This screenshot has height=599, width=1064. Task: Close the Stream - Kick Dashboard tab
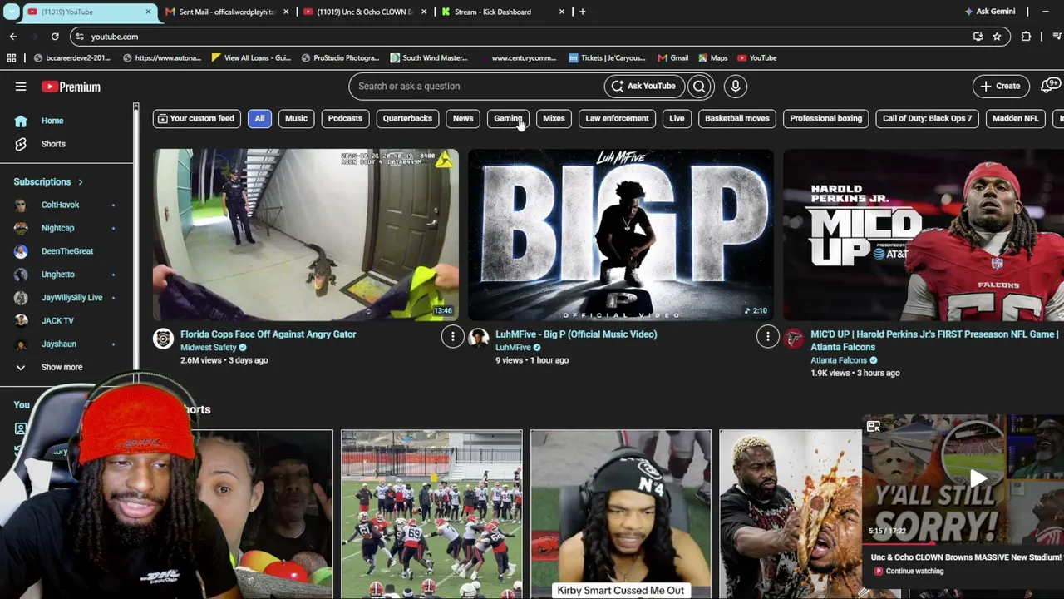click(561, 12)
